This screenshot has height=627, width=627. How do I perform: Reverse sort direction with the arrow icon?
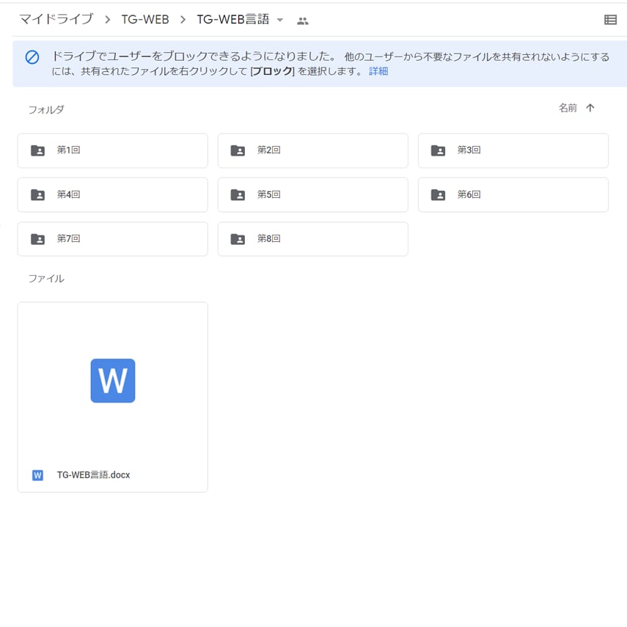(x=590, y=108)
